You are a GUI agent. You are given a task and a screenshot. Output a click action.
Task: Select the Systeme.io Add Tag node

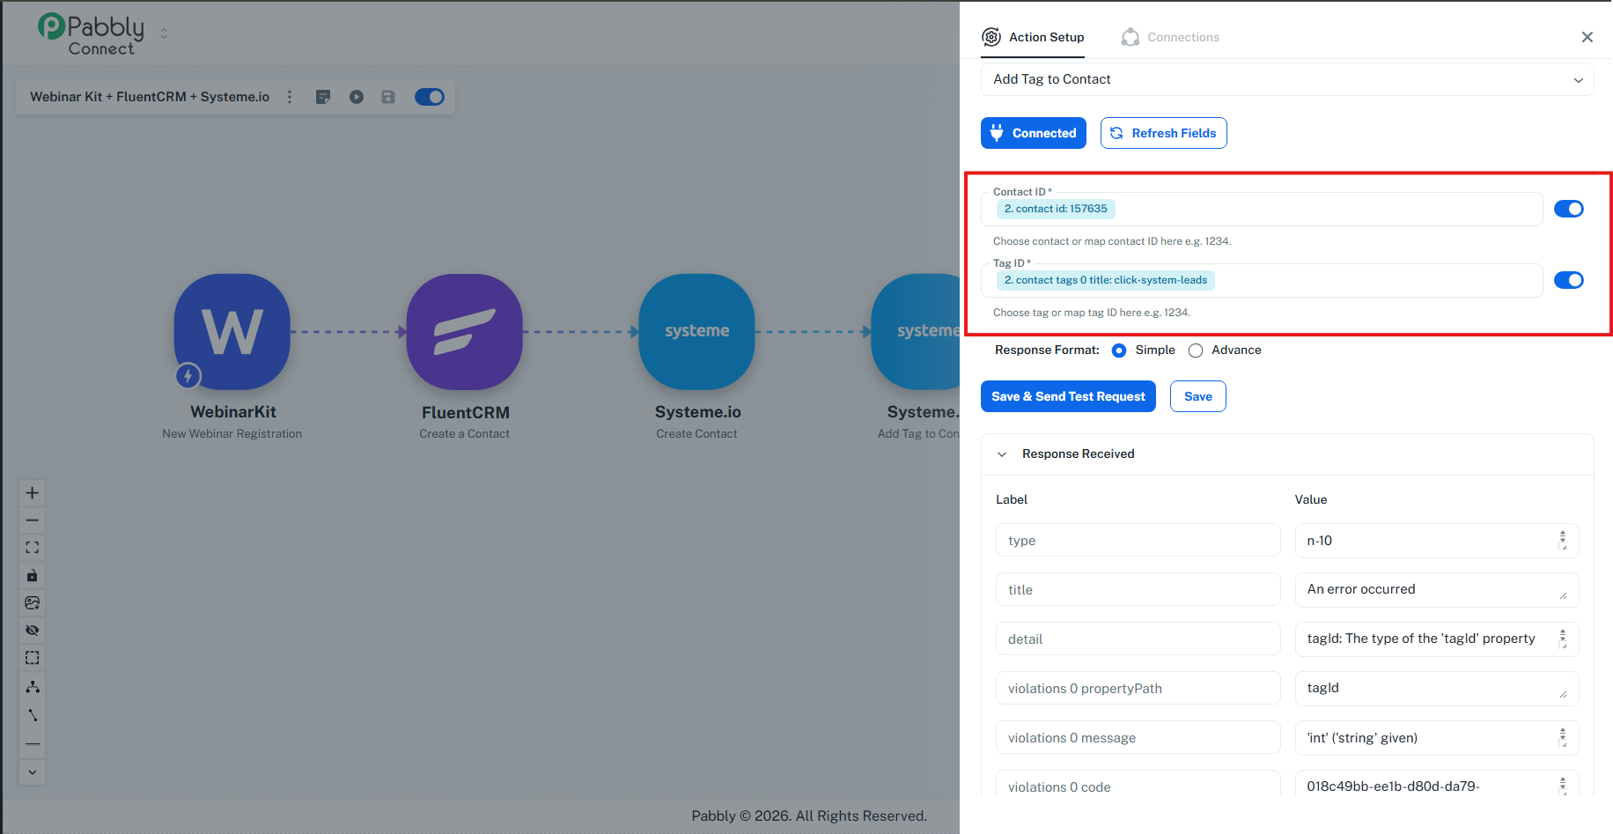coord(916,332)
